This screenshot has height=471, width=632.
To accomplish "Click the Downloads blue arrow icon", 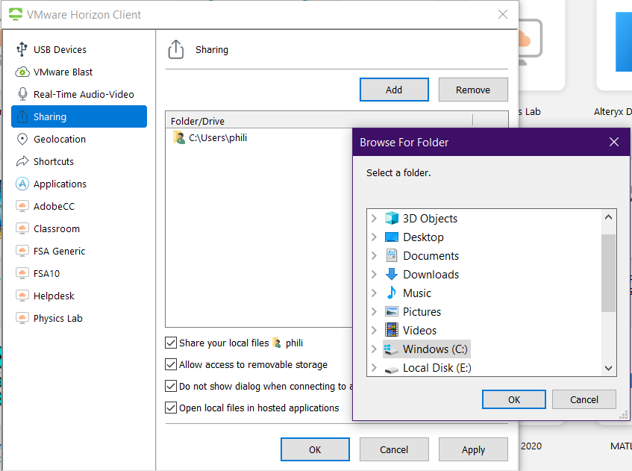I will pyautogui.click(x=392, y=274).
